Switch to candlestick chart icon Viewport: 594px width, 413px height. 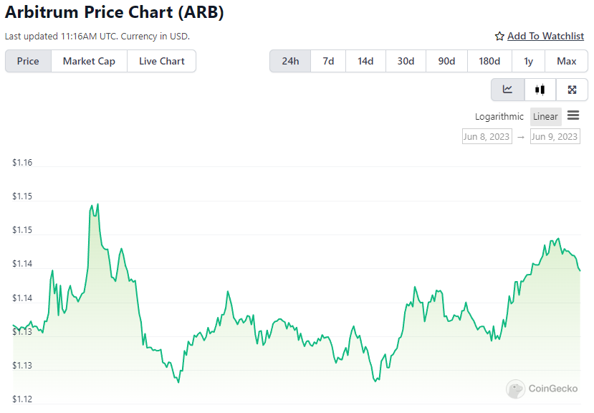click(x=540, y=90)
